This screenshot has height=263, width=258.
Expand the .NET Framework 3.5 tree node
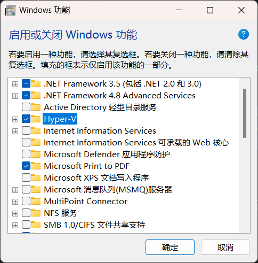(x=15, y=84)
